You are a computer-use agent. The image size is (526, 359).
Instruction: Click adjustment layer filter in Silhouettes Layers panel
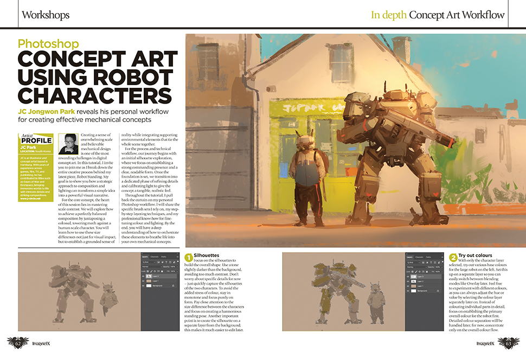(162, 262)
